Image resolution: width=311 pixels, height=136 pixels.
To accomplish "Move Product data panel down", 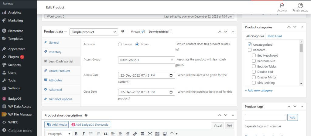I will pos(226,32).
